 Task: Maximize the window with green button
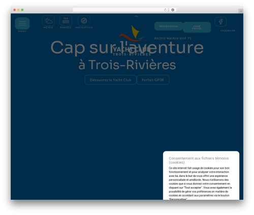click(22, 10)
